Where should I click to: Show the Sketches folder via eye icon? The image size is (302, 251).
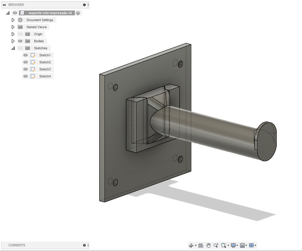20,48
